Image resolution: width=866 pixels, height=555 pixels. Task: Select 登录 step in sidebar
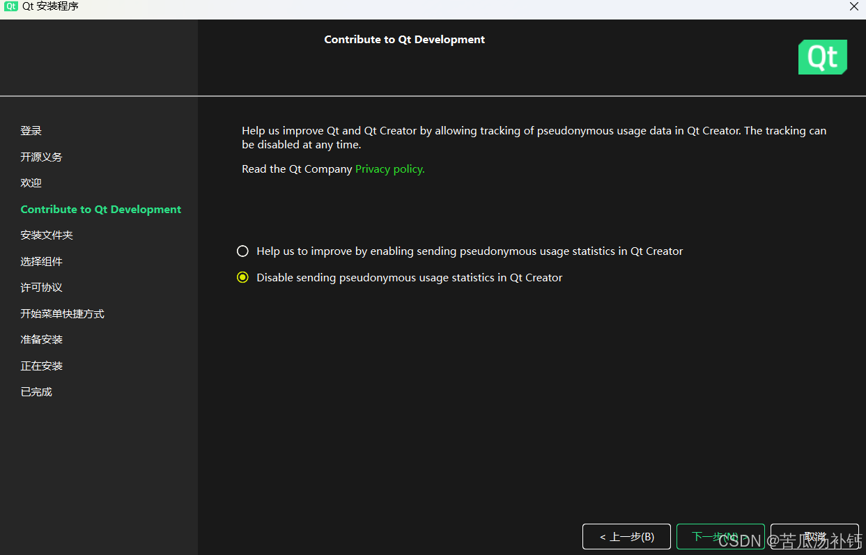tap(31, 131)
